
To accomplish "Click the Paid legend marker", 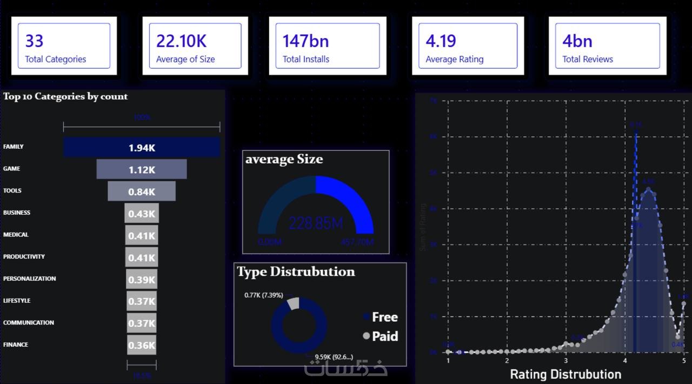I will pos(367,336).
